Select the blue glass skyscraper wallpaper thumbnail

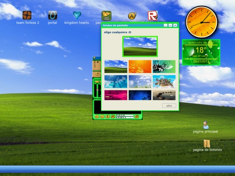pyautogui.click(x=116, y=82)
